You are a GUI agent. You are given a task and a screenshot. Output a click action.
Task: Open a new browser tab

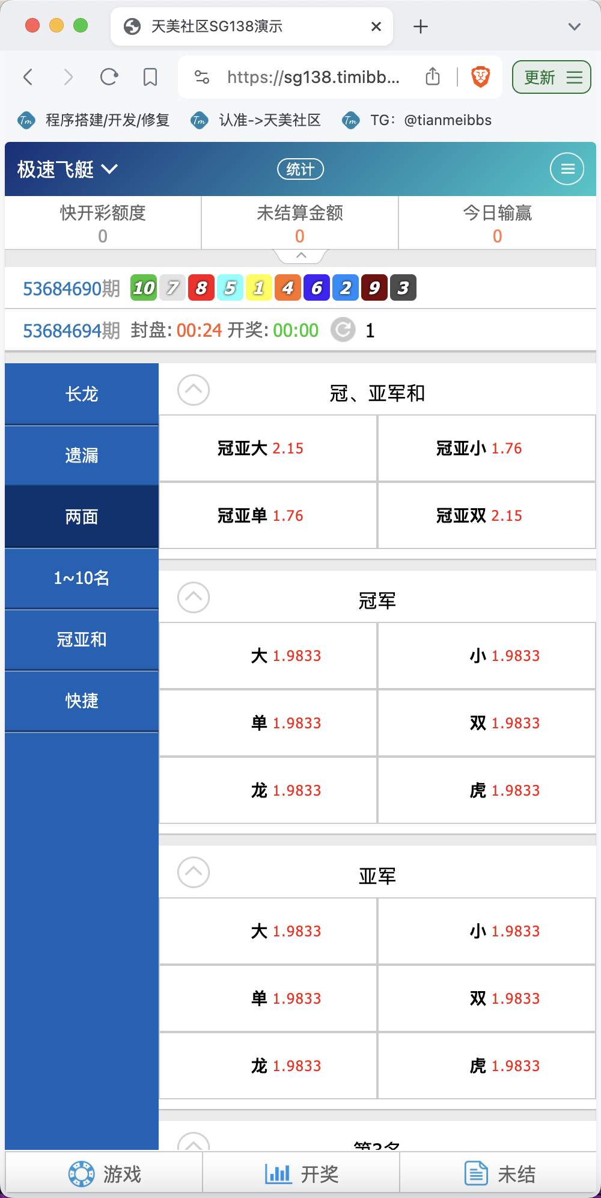tap(421, 26)
